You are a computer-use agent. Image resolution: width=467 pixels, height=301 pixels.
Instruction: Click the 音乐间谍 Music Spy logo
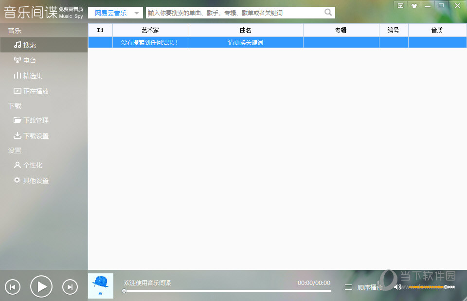pos(43,12)
